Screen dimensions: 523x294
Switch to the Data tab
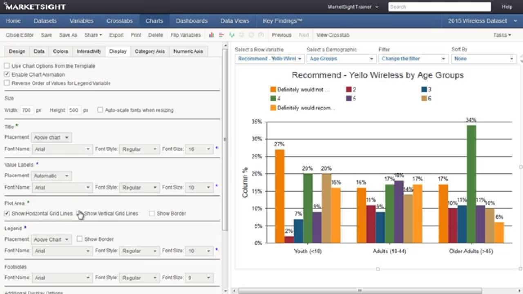pyautogui.click(x=39, y=51)
